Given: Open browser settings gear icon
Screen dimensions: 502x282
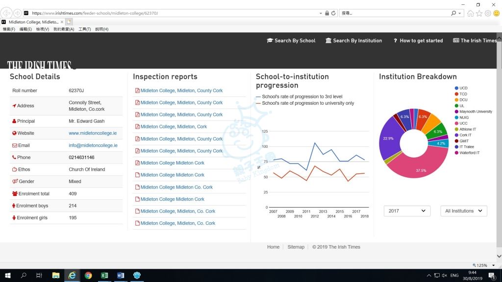Looking at the screenshot, I should coord(488,13).
